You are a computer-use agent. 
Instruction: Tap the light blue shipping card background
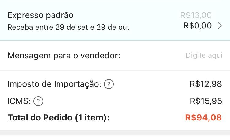click(115, 21)
